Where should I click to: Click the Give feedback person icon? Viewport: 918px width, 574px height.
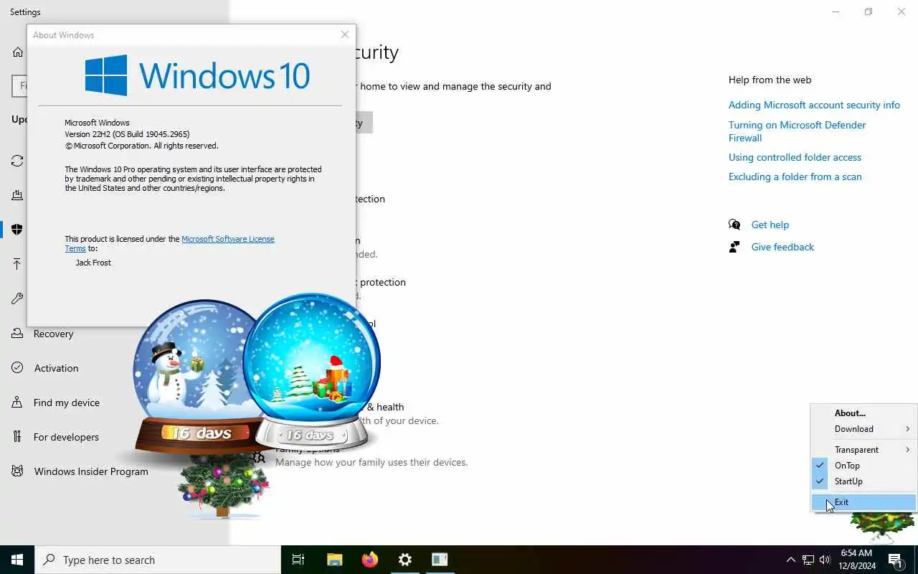[x=734, y=247]
